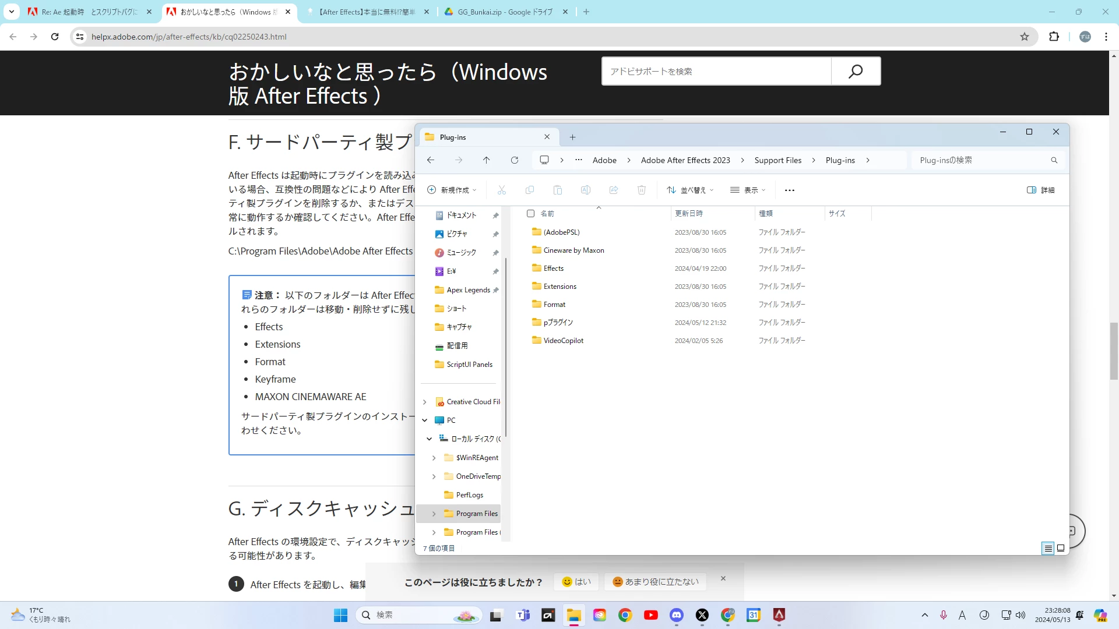Open the 表示 view dropdown

pos(748,190)
